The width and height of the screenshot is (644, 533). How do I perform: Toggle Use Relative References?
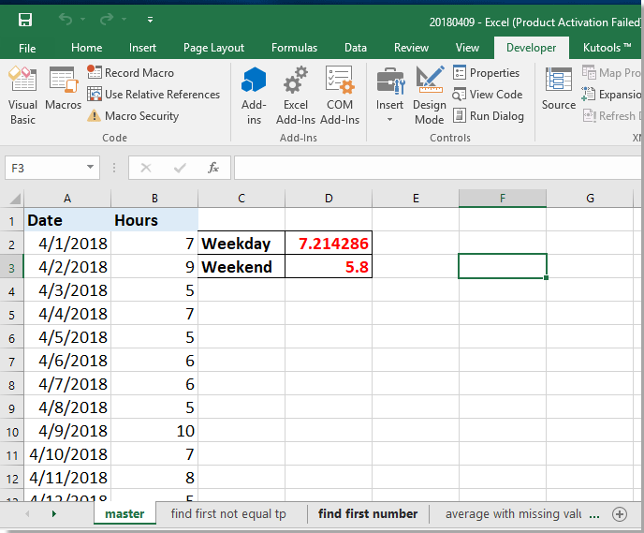(x=154, y=95)
